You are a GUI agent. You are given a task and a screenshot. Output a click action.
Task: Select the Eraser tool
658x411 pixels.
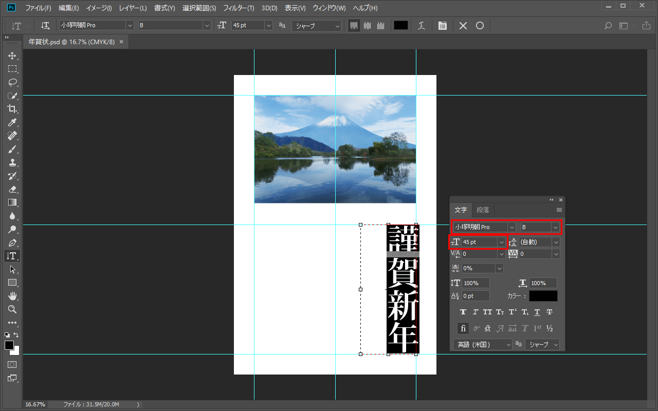(12, 189)
